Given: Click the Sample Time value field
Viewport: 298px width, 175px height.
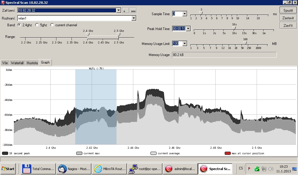Looking at the screenshot, I should point(177,14).
